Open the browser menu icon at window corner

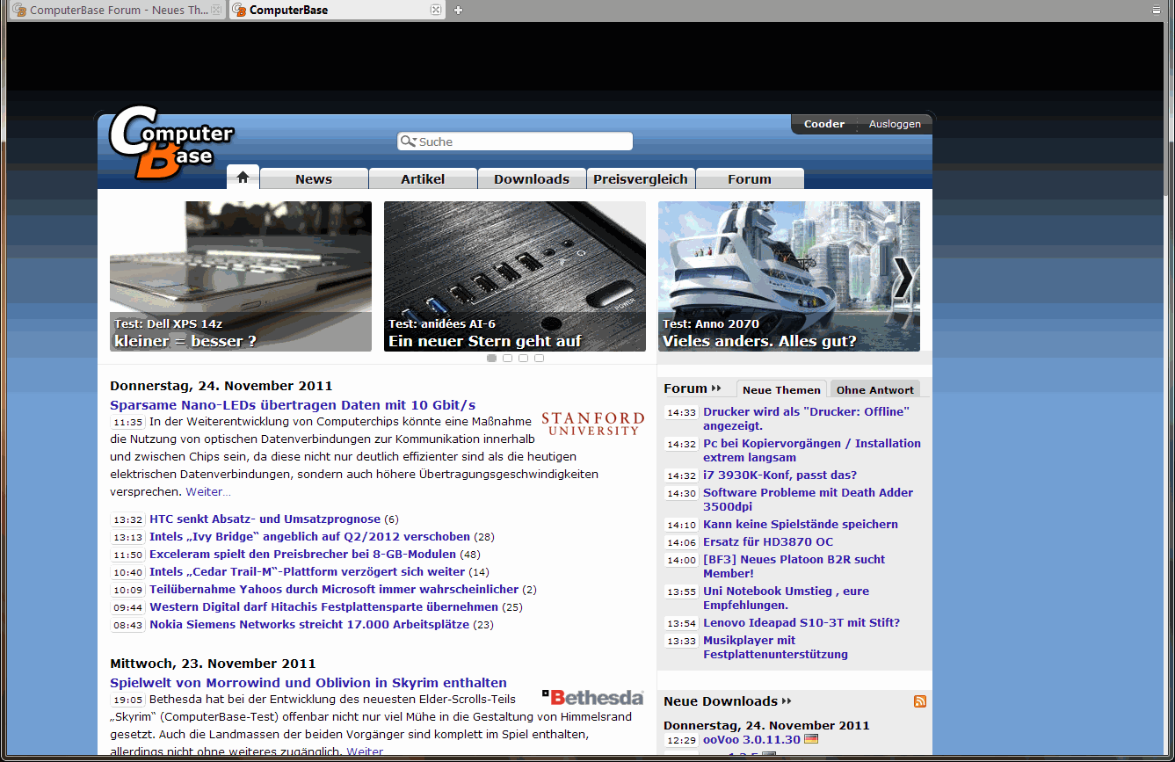point(1157,10)
